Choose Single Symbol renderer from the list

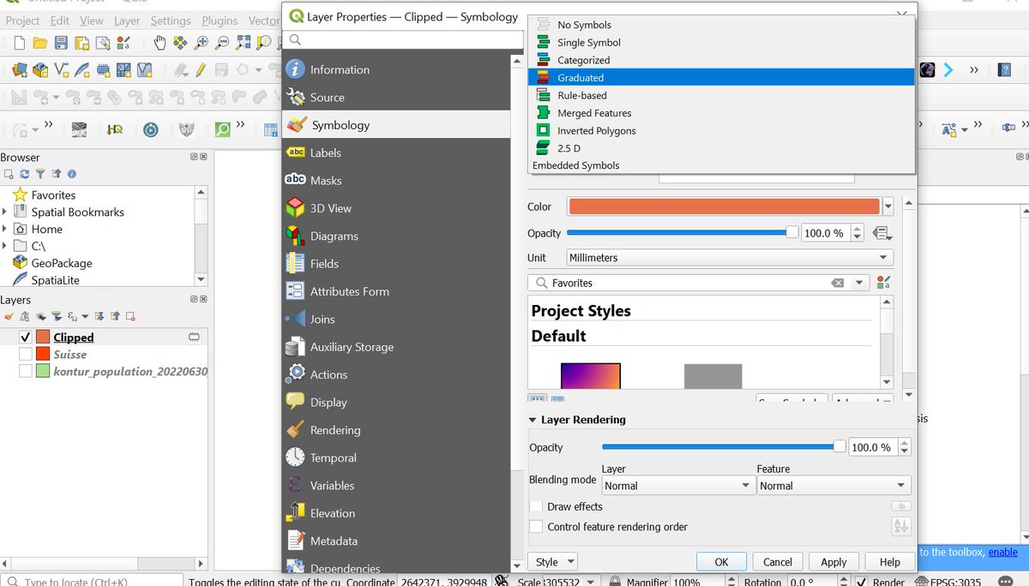[x=722, y=42]
